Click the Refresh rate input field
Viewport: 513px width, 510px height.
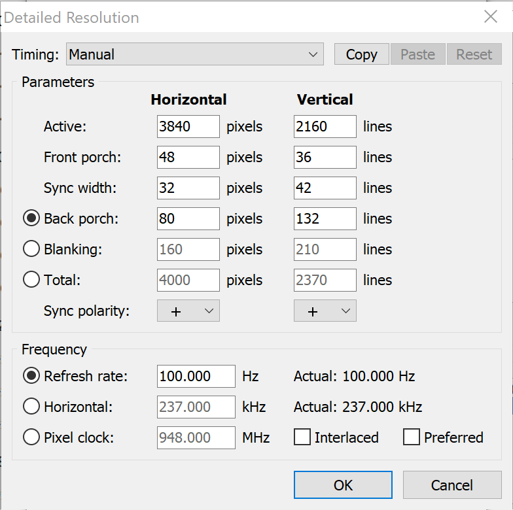(x=196, y=376)
